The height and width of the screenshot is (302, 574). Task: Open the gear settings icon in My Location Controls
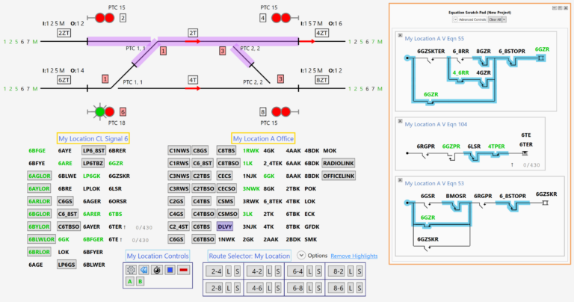(x=131, y=270)
